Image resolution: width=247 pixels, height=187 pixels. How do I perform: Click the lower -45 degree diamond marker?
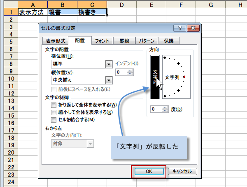[x=178, y=90]
